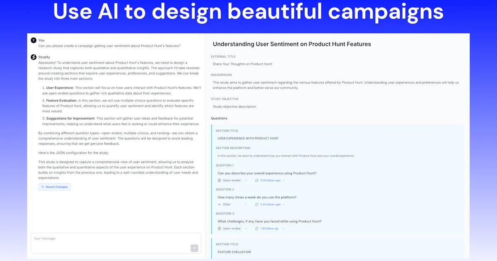Screen dimensions: 497x261
Task: Edit the Study objective description field
Action: coord(234,106)
